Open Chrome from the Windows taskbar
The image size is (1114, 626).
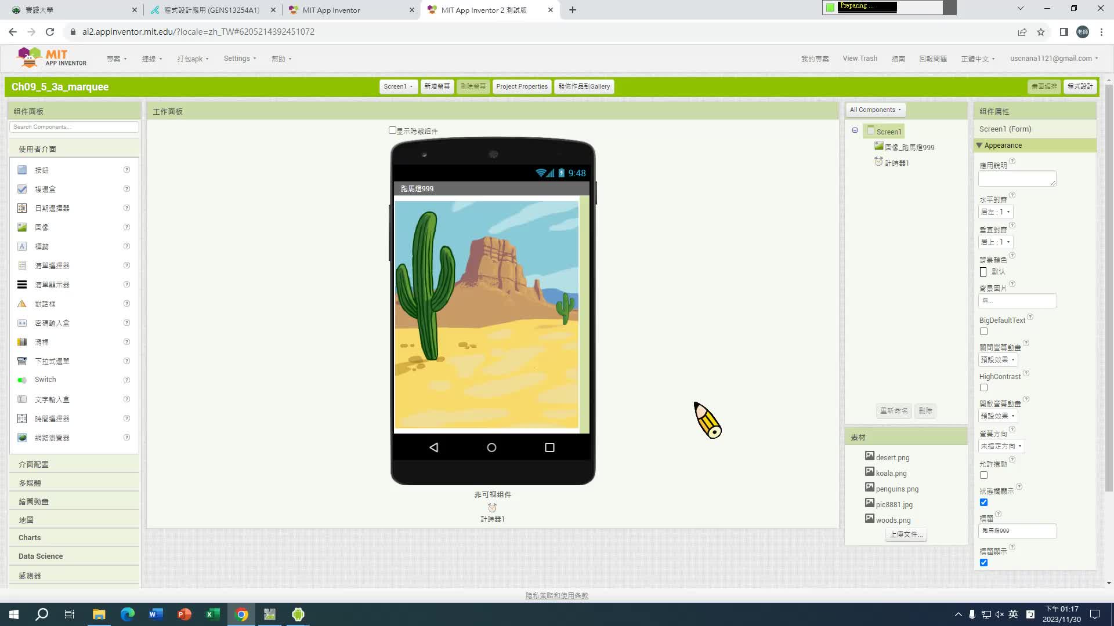click(241, 614)
